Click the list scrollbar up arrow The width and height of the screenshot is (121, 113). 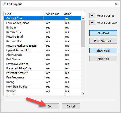(83, 18)
